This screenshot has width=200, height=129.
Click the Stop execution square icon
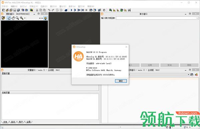click(86, 10)
